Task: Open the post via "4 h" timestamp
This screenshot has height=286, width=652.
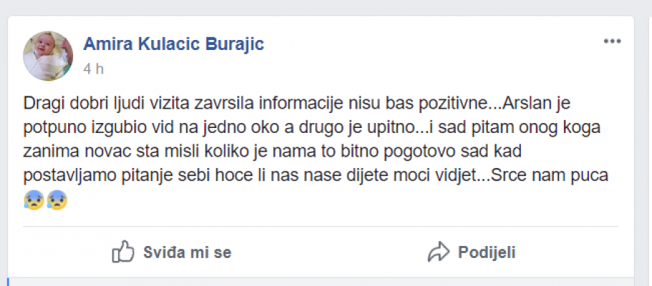Action: [94, 69]
